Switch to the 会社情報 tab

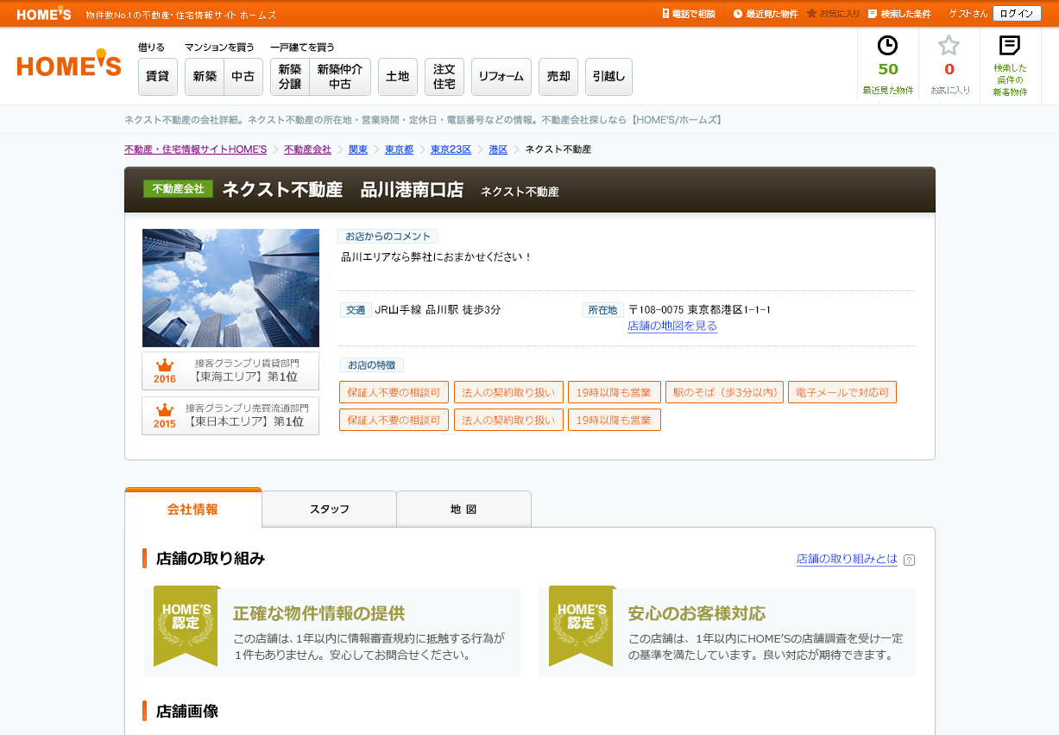click(193, 509)
